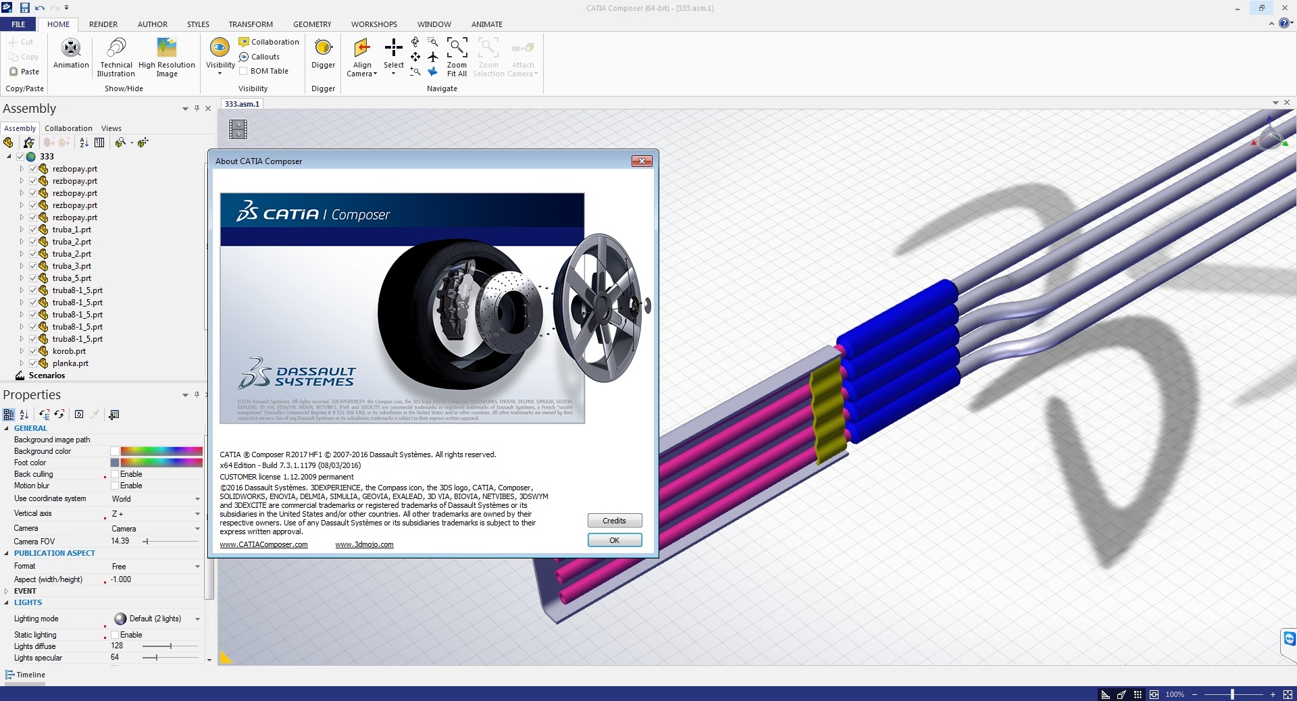
Task: Open the Format dropdown showing Free
Action: tap(197, 567)
